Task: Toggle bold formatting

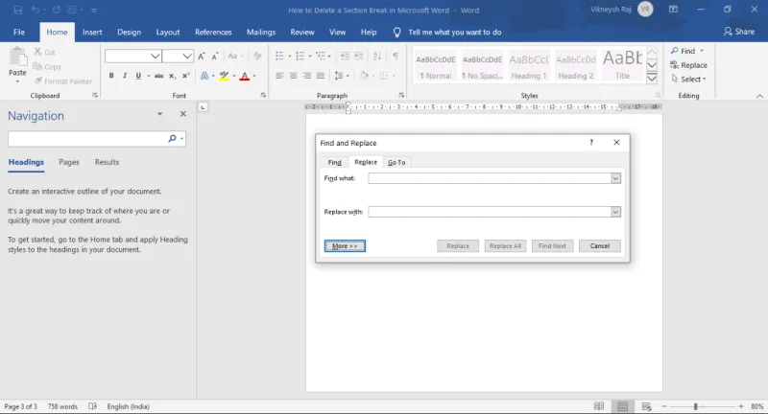Action: (x=111, y=76)
